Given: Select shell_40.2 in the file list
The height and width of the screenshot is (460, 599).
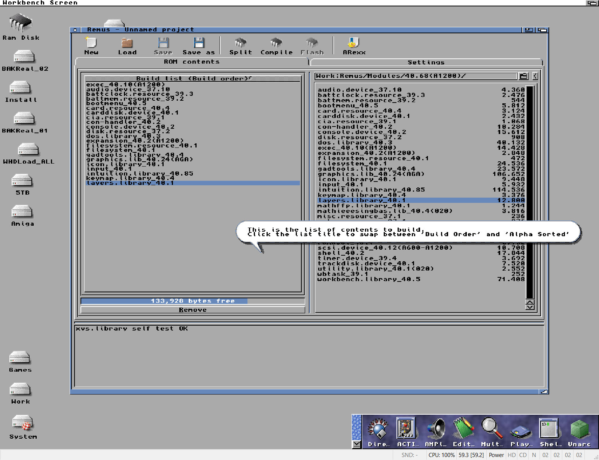Looking at the screenshot, I should point(421,253).
